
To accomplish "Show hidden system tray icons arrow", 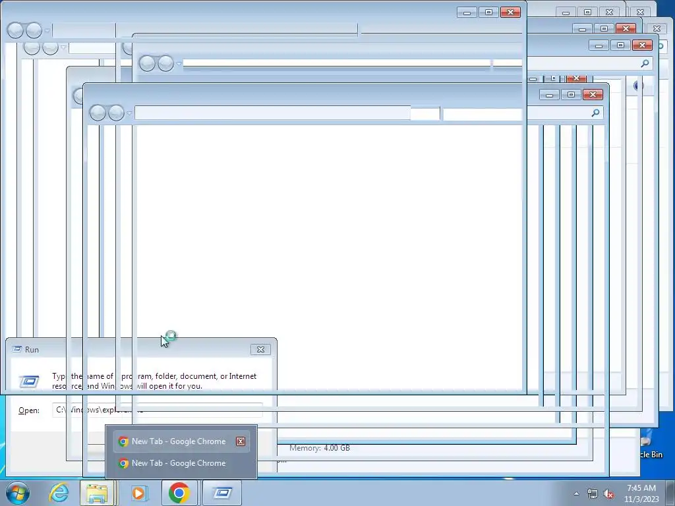I will (576, 493).
